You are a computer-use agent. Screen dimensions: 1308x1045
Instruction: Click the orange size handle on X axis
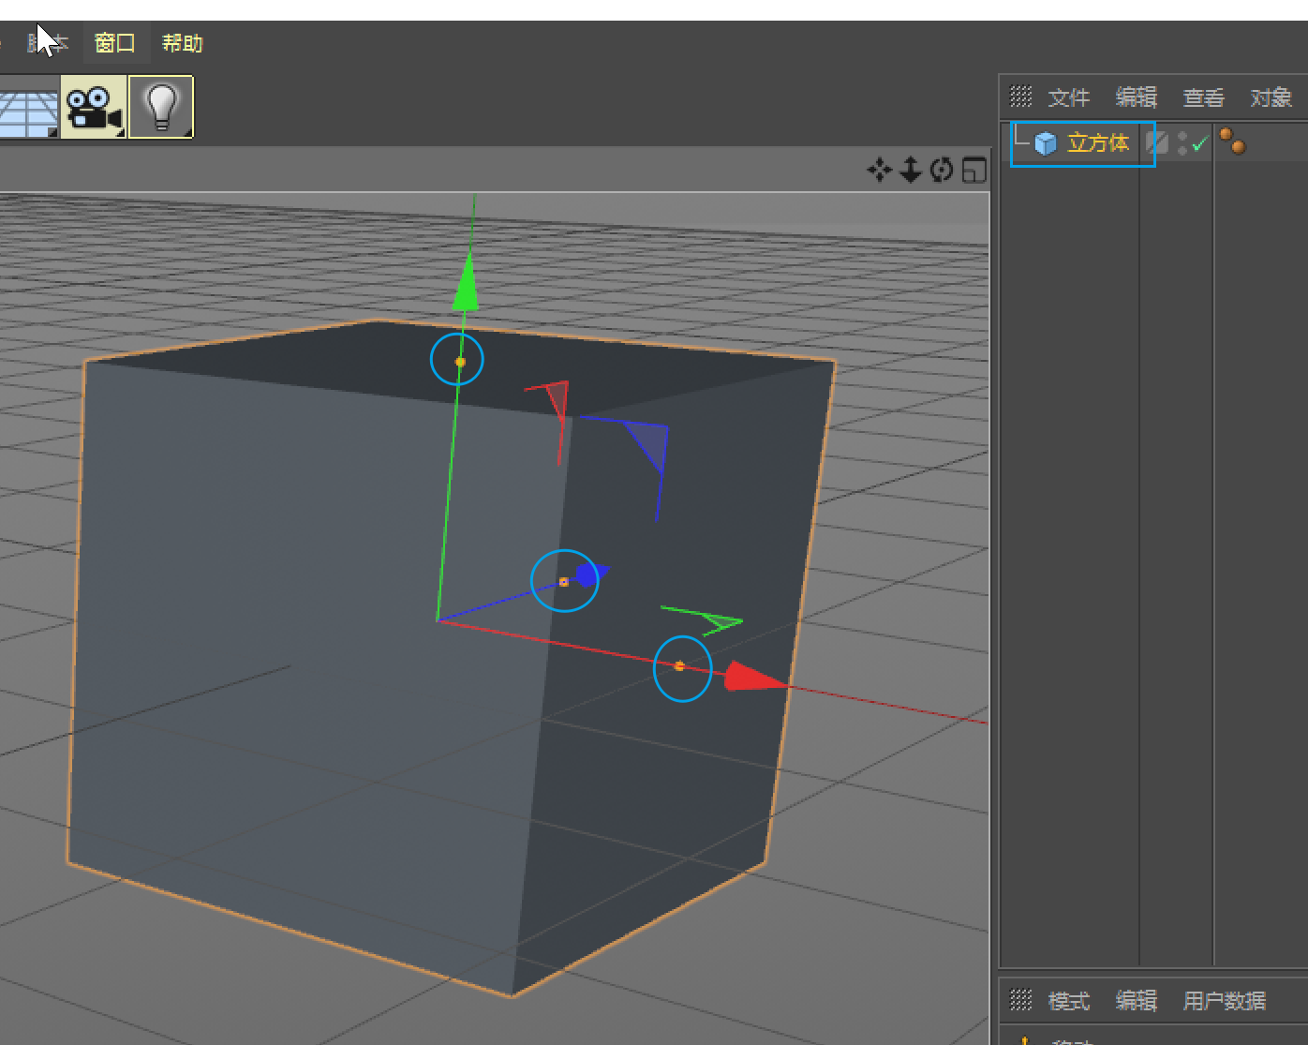click(x=679, y=666)
